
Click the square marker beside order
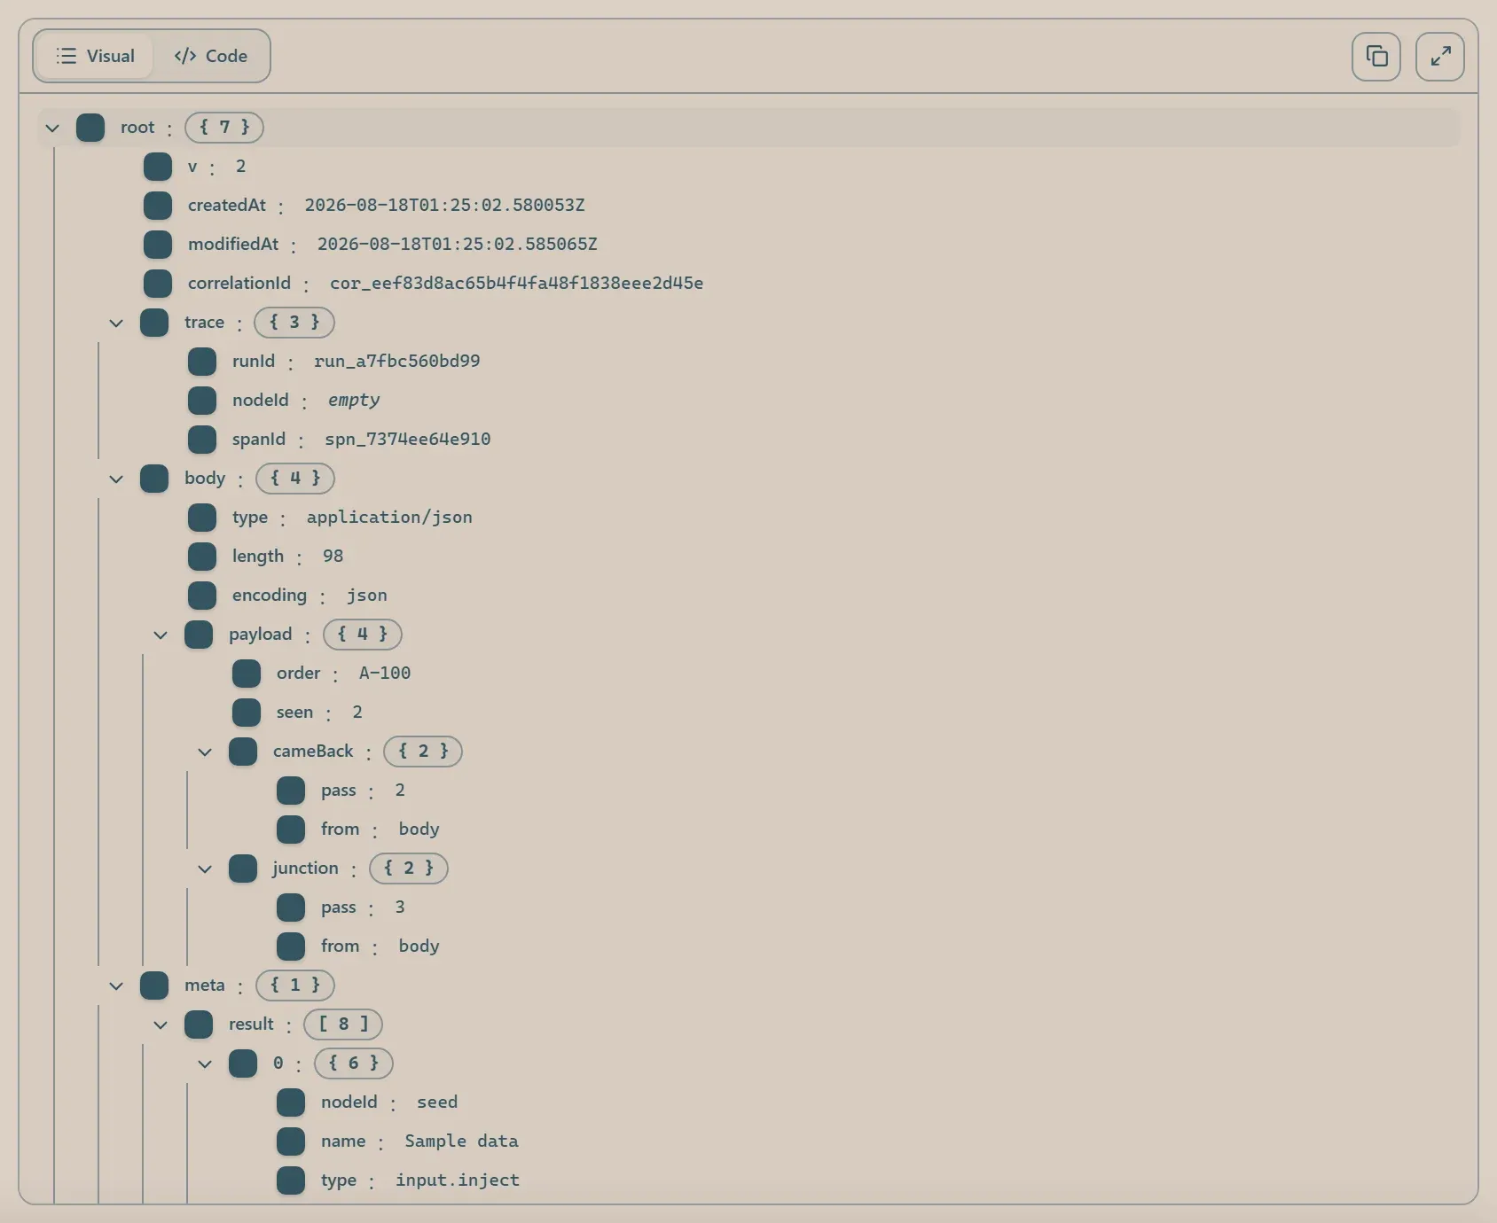click(x=247, y=674)
